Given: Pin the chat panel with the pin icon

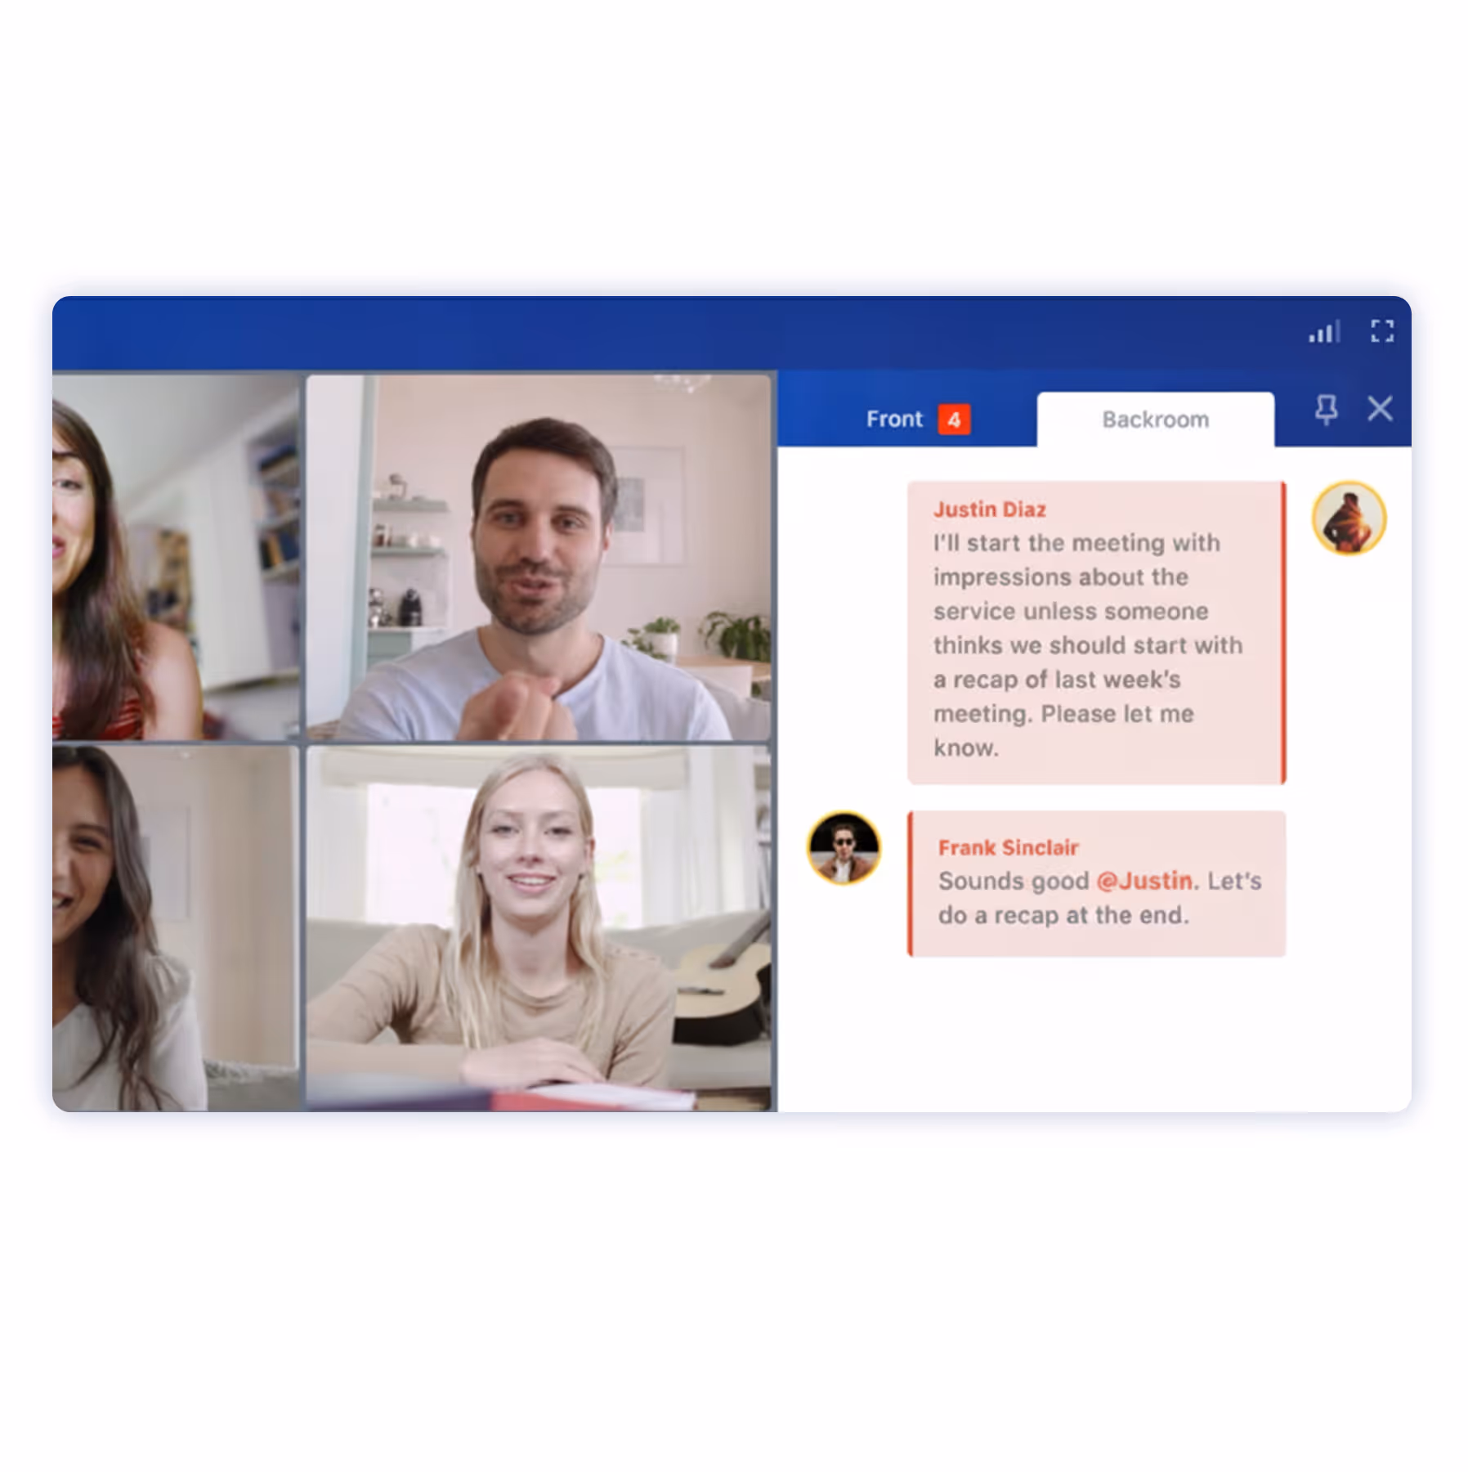Looking at the screenshot, I should (x=1326, y=409).
